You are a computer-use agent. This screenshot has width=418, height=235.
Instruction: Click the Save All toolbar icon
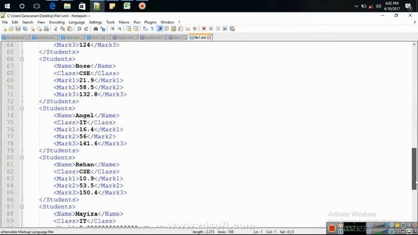coord(25,29)
